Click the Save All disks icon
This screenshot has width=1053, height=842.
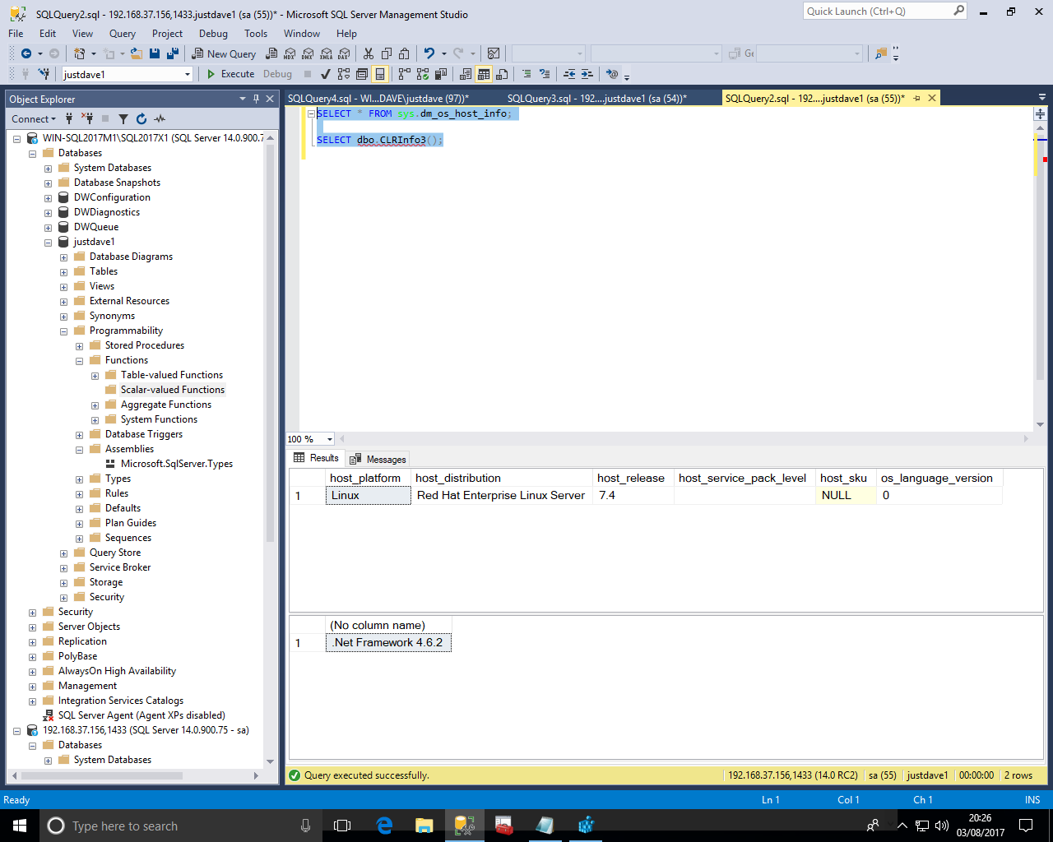[x=173, y=54]
